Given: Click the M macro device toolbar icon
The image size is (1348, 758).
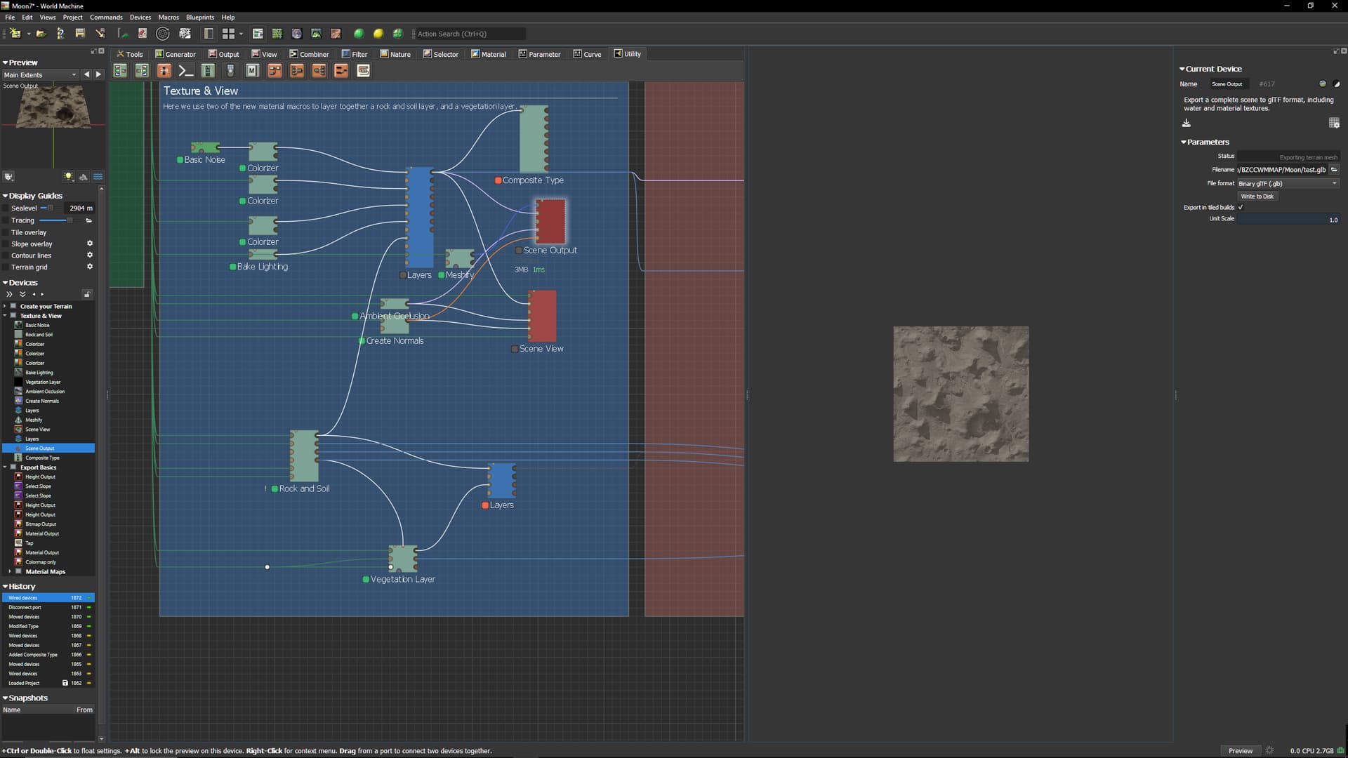Looking at the screenshot, I should click(x=252, y=70).
